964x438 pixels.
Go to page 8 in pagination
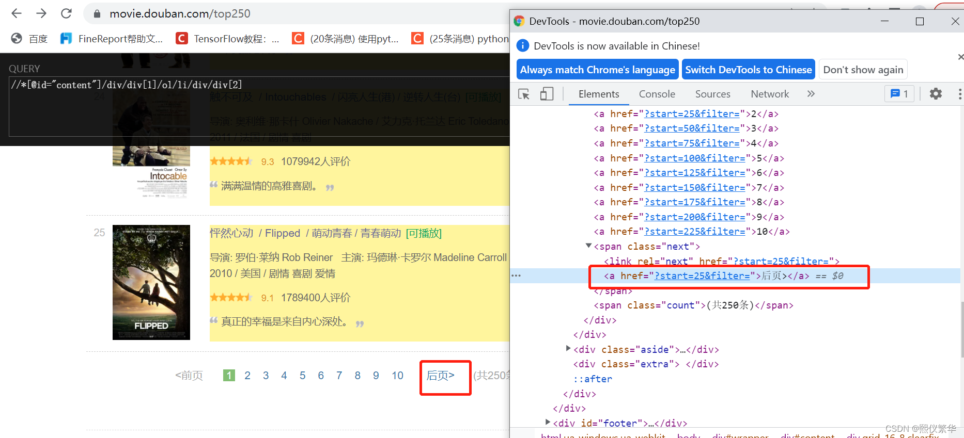pos(357,376)
